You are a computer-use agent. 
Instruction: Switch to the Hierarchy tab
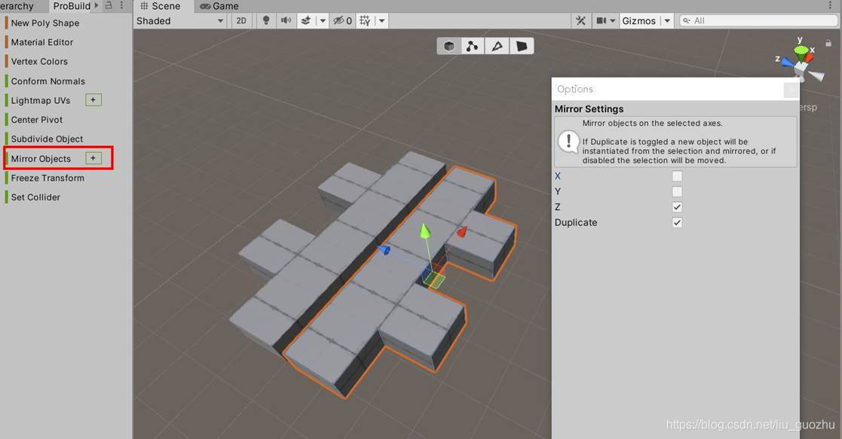(x=17, y=7)
